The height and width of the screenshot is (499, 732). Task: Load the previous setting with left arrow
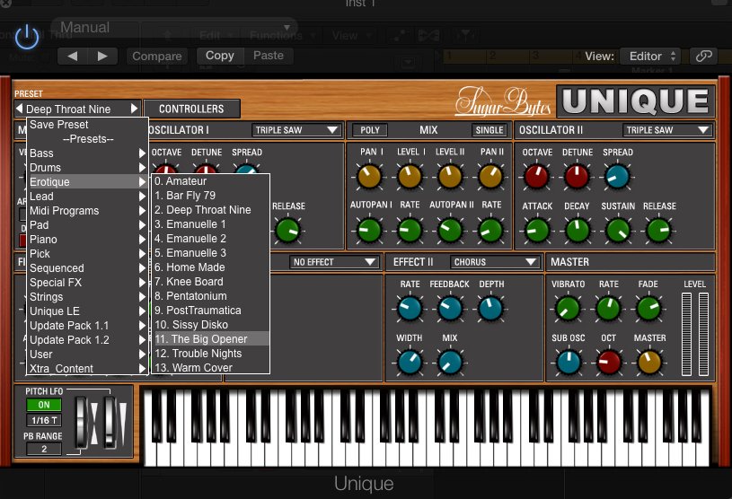coord(73,56)
